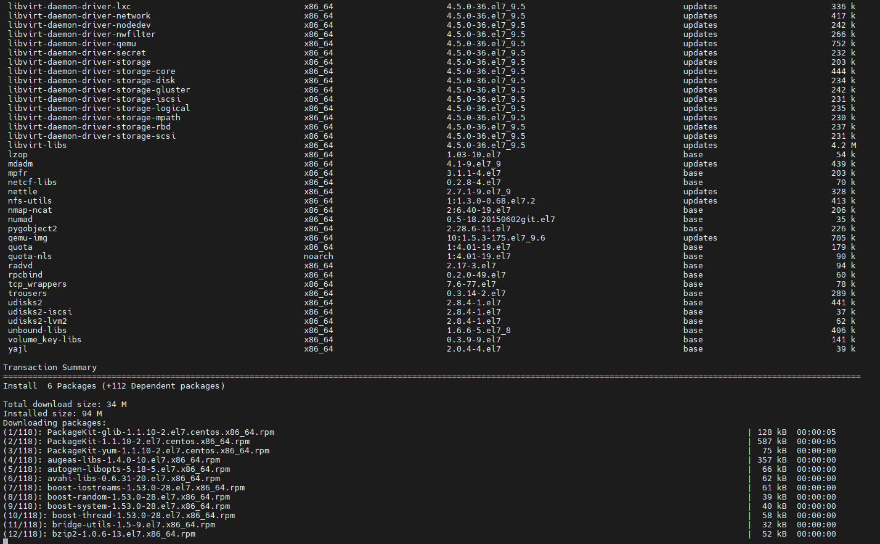Click the unbound-libs package name
Image resolution: width=880 pixels, height=544 pixels.
coord(37,331)
